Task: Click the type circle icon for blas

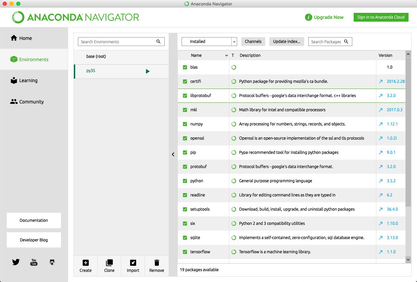Action: click(233, 67)
